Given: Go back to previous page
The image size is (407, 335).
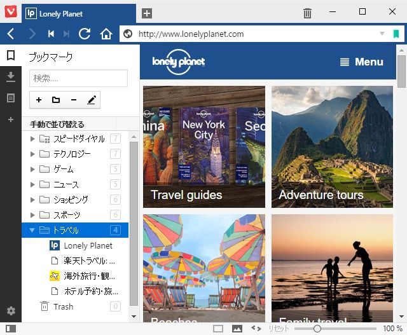Looking at the screenshot, I should coord(10,34).
